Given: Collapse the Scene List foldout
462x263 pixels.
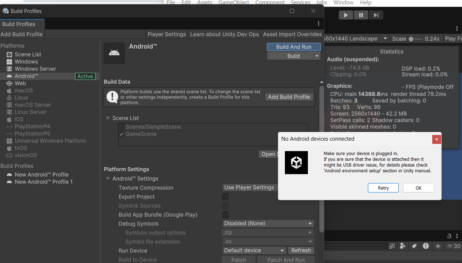Looking at the screenshot, I should (108, 118).
